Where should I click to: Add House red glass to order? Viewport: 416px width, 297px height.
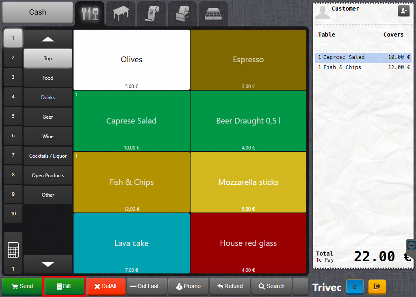248,243
